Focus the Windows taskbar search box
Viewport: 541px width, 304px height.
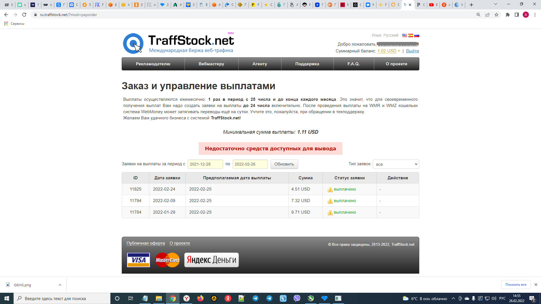[62, 298]
